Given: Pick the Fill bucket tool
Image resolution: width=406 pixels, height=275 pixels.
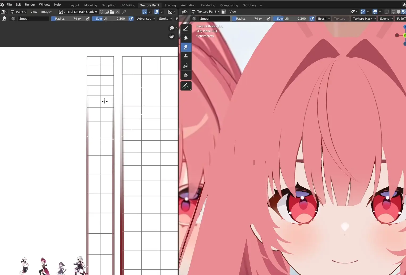Looking at the screenshot, I should [x=186, y=66].
